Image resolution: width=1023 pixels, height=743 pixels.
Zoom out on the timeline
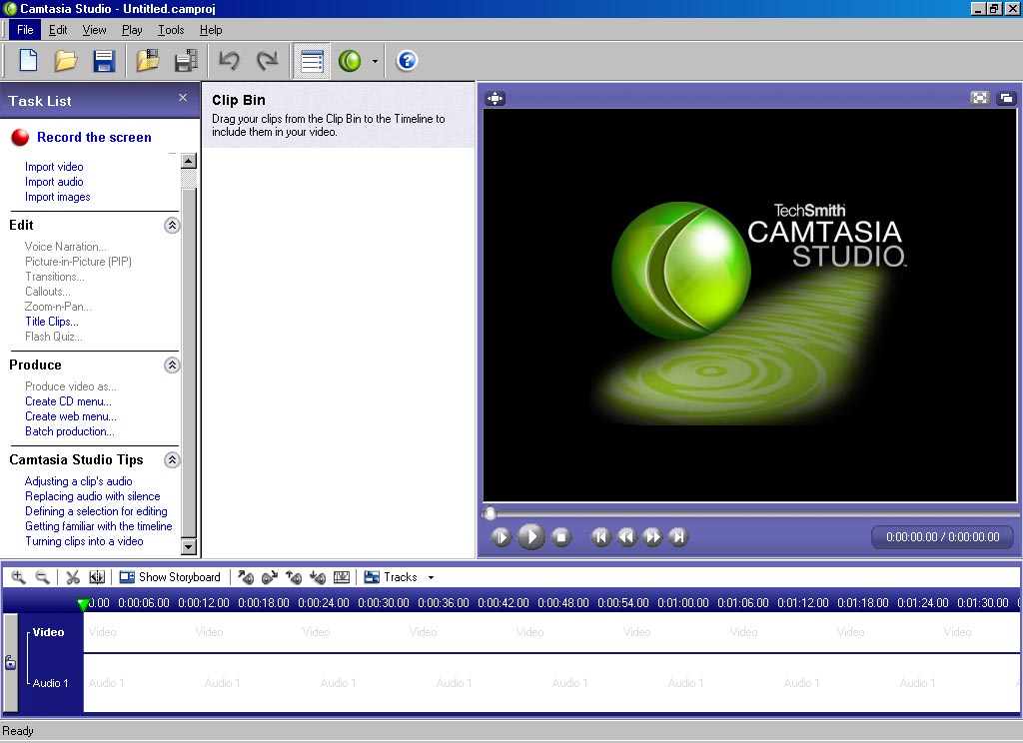point(42,577)
